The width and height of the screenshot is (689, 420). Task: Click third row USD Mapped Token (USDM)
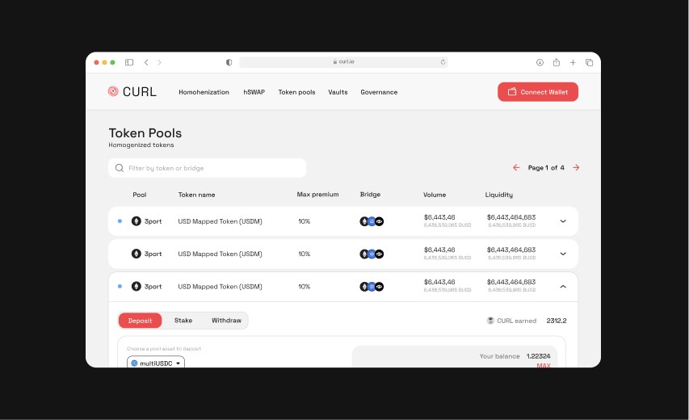220,287
